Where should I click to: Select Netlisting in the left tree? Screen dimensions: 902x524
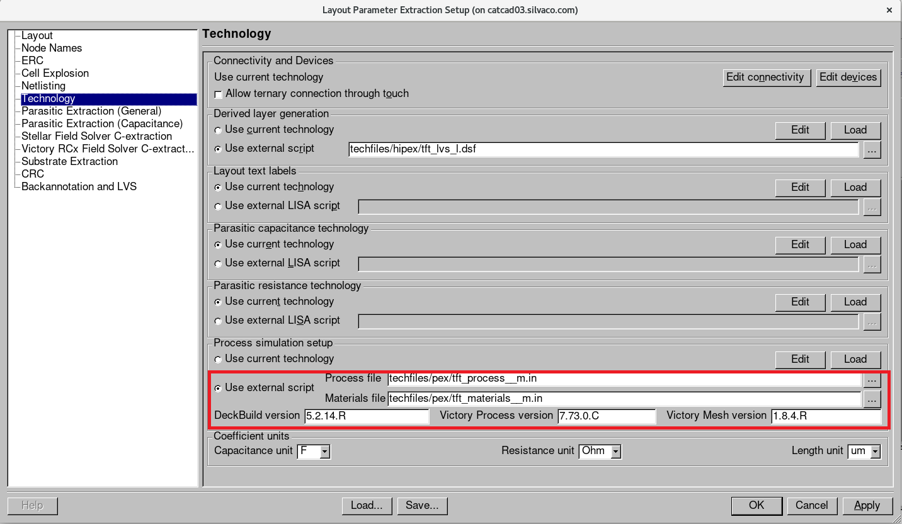[43, 86]
